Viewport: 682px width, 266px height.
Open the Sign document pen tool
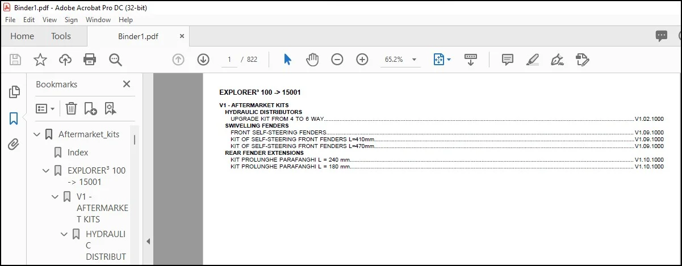tap(557, 60)
